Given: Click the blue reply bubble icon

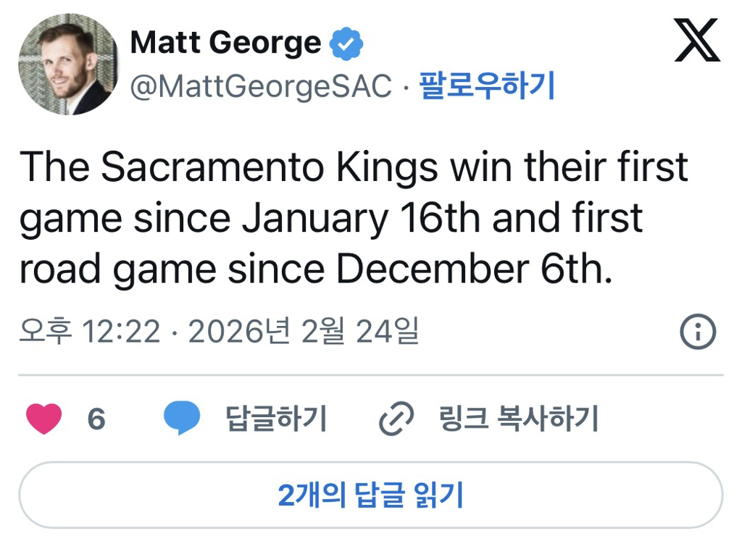Looking at the screenshot, I should pyautogui.click(x=181, y=419).
